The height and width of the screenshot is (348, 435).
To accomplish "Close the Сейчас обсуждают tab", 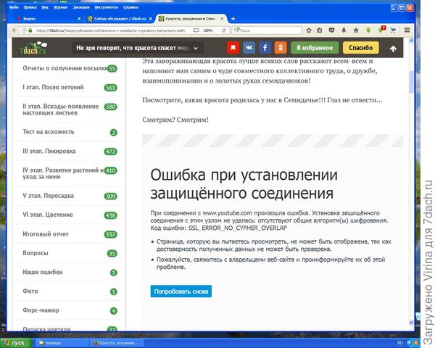I will pos(150,19).
